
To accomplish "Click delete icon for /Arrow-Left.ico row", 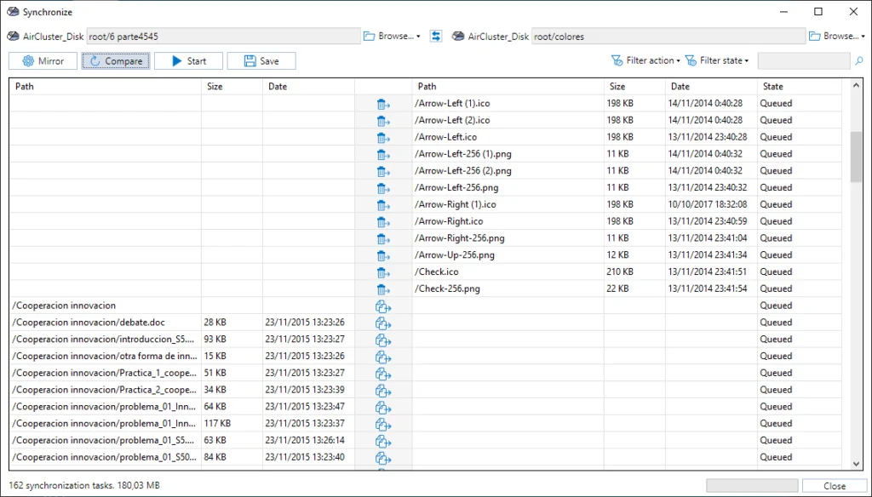I will [383, 137].
